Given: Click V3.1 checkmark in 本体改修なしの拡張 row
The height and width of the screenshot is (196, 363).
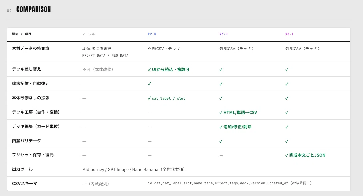Looking at the screenshot, I should tap(287, 98).
